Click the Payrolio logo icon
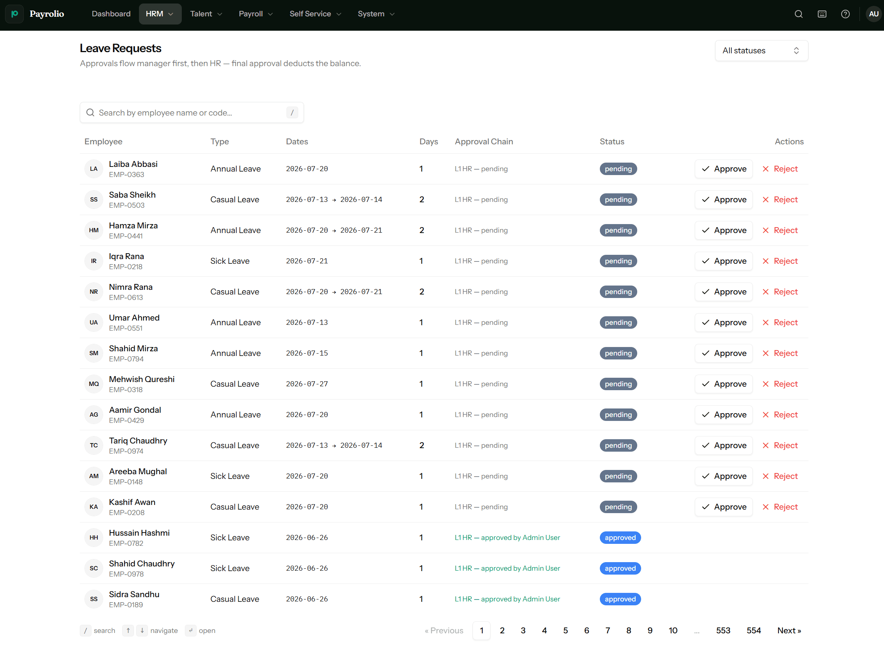 pos(15,14)
